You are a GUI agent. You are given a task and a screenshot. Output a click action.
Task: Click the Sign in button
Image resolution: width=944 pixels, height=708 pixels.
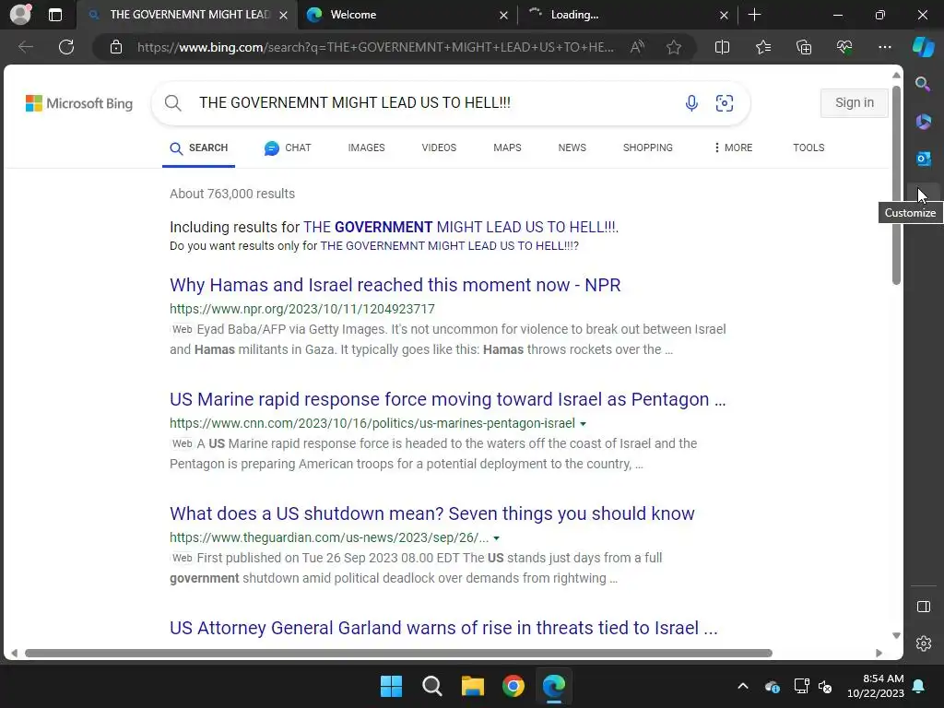pyautogui.click(x=854, y=103)
